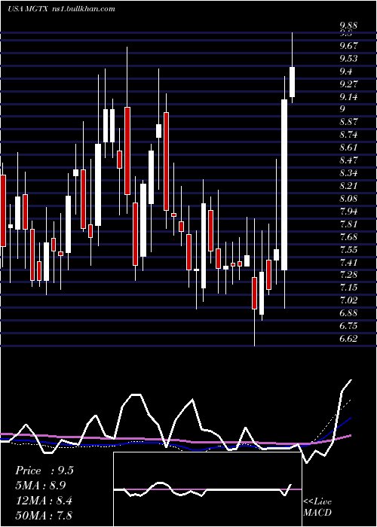This screenshot has height=527, width=377.
Task: Select the 7.68 price axis label
Action: pos(348,237)
